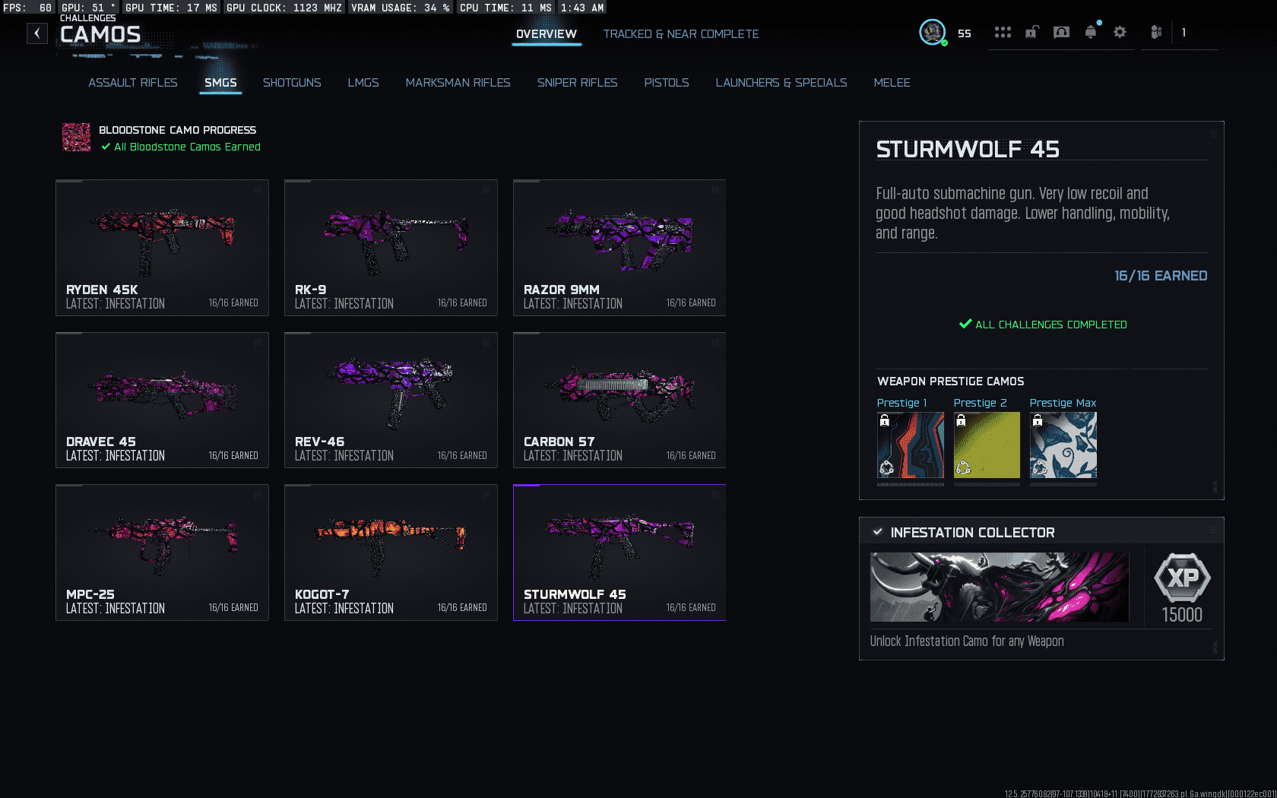The image size is (1277, 798).
Task: Click the Infestation Collector checkmark
Action: point(878,532)
